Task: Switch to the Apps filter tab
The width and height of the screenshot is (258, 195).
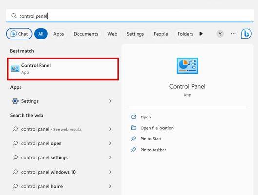Action: point(59,34)
